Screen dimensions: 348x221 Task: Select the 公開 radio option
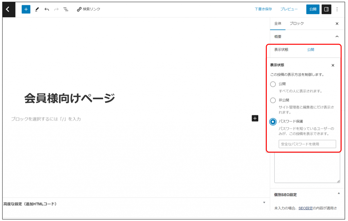tap(273, 84)
